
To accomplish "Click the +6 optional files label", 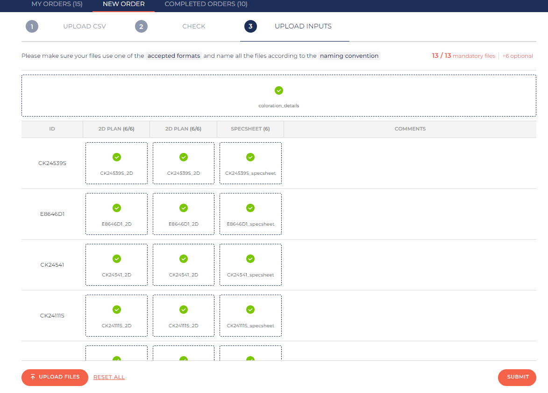I will coord(517,56).
